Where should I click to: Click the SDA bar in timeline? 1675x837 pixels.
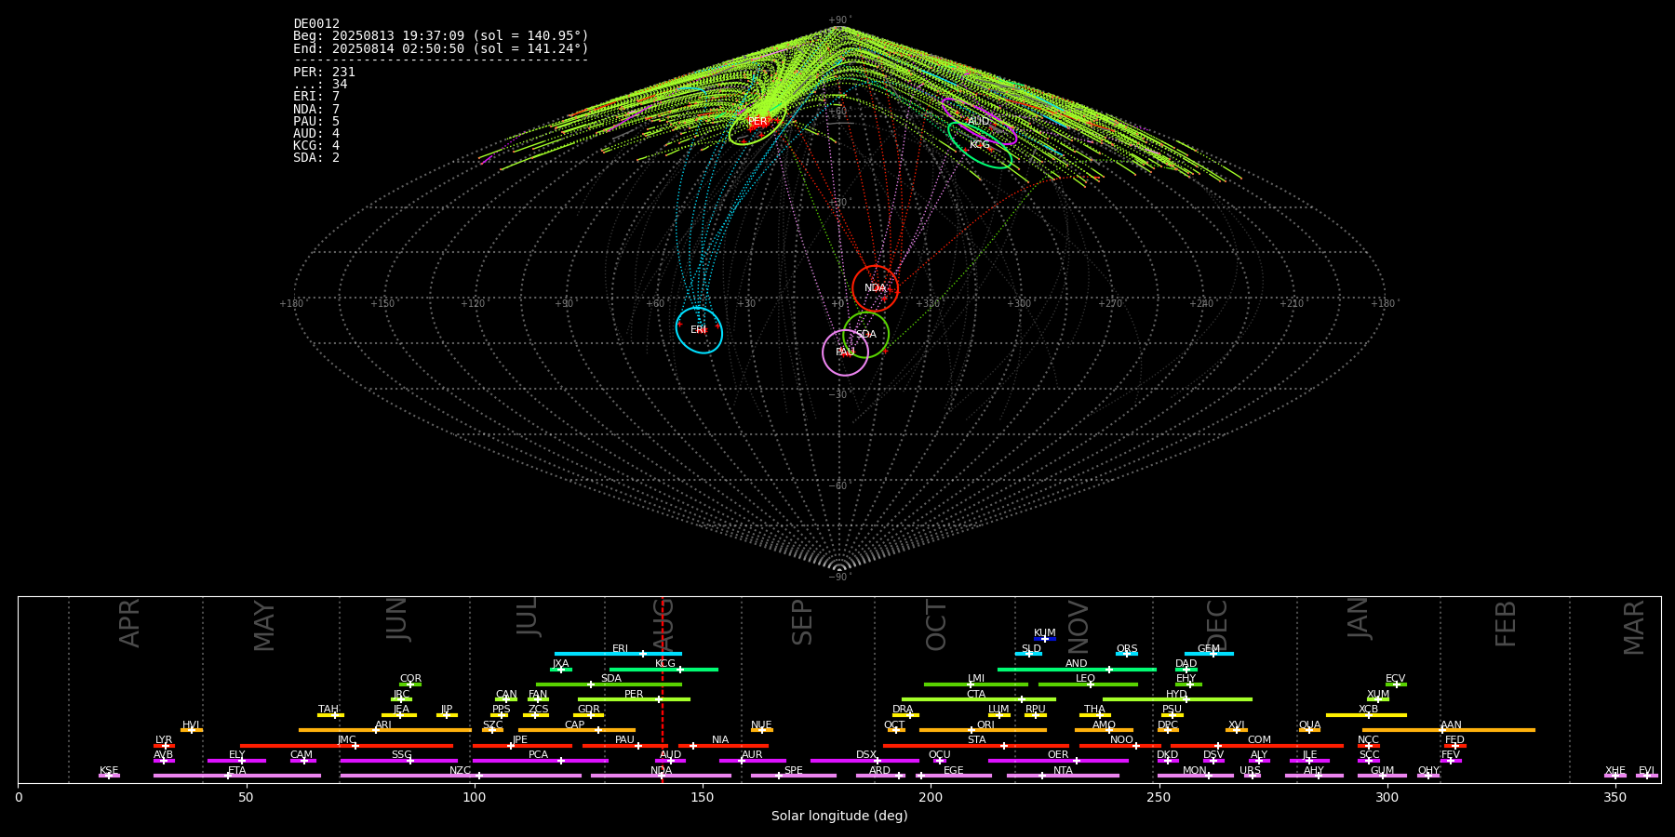pyautogui.click(x=609, y=684)
